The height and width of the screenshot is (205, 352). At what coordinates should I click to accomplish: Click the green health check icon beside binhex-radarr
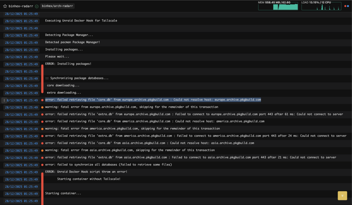(37, 6)
